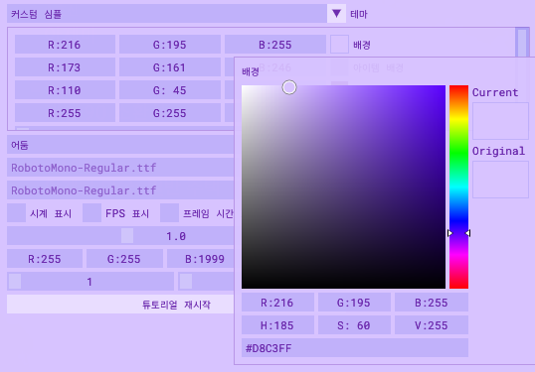Screen dimensions: 535x372
Task: Click the R:173 field
Action: point(65,67)
